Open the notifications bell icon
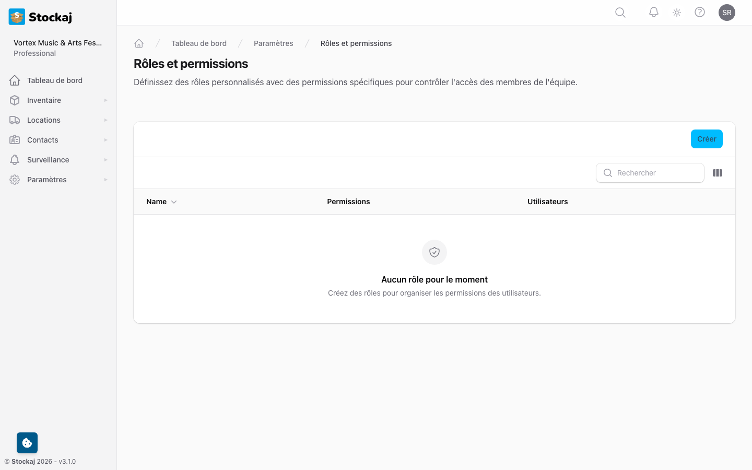Screen dimensions: 752x470 coord(653,13)
